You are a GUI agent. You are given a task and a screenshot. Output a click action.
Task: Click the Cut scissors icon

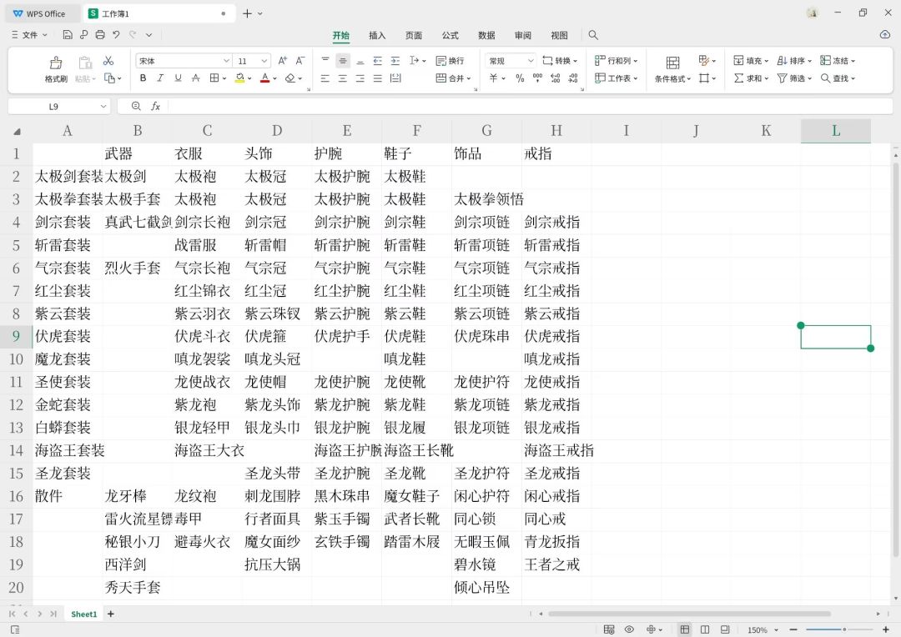click(x=108, y=60)
